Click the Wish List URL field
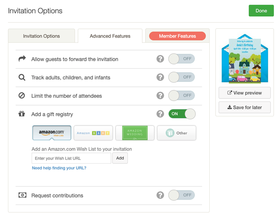The height and width of the screenshot is (217, 279). (x=71, y=158)
